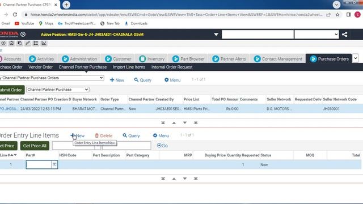Open YouTube bookmark
Viewport: 363px width, 204px height.
(x=24, y=23)
